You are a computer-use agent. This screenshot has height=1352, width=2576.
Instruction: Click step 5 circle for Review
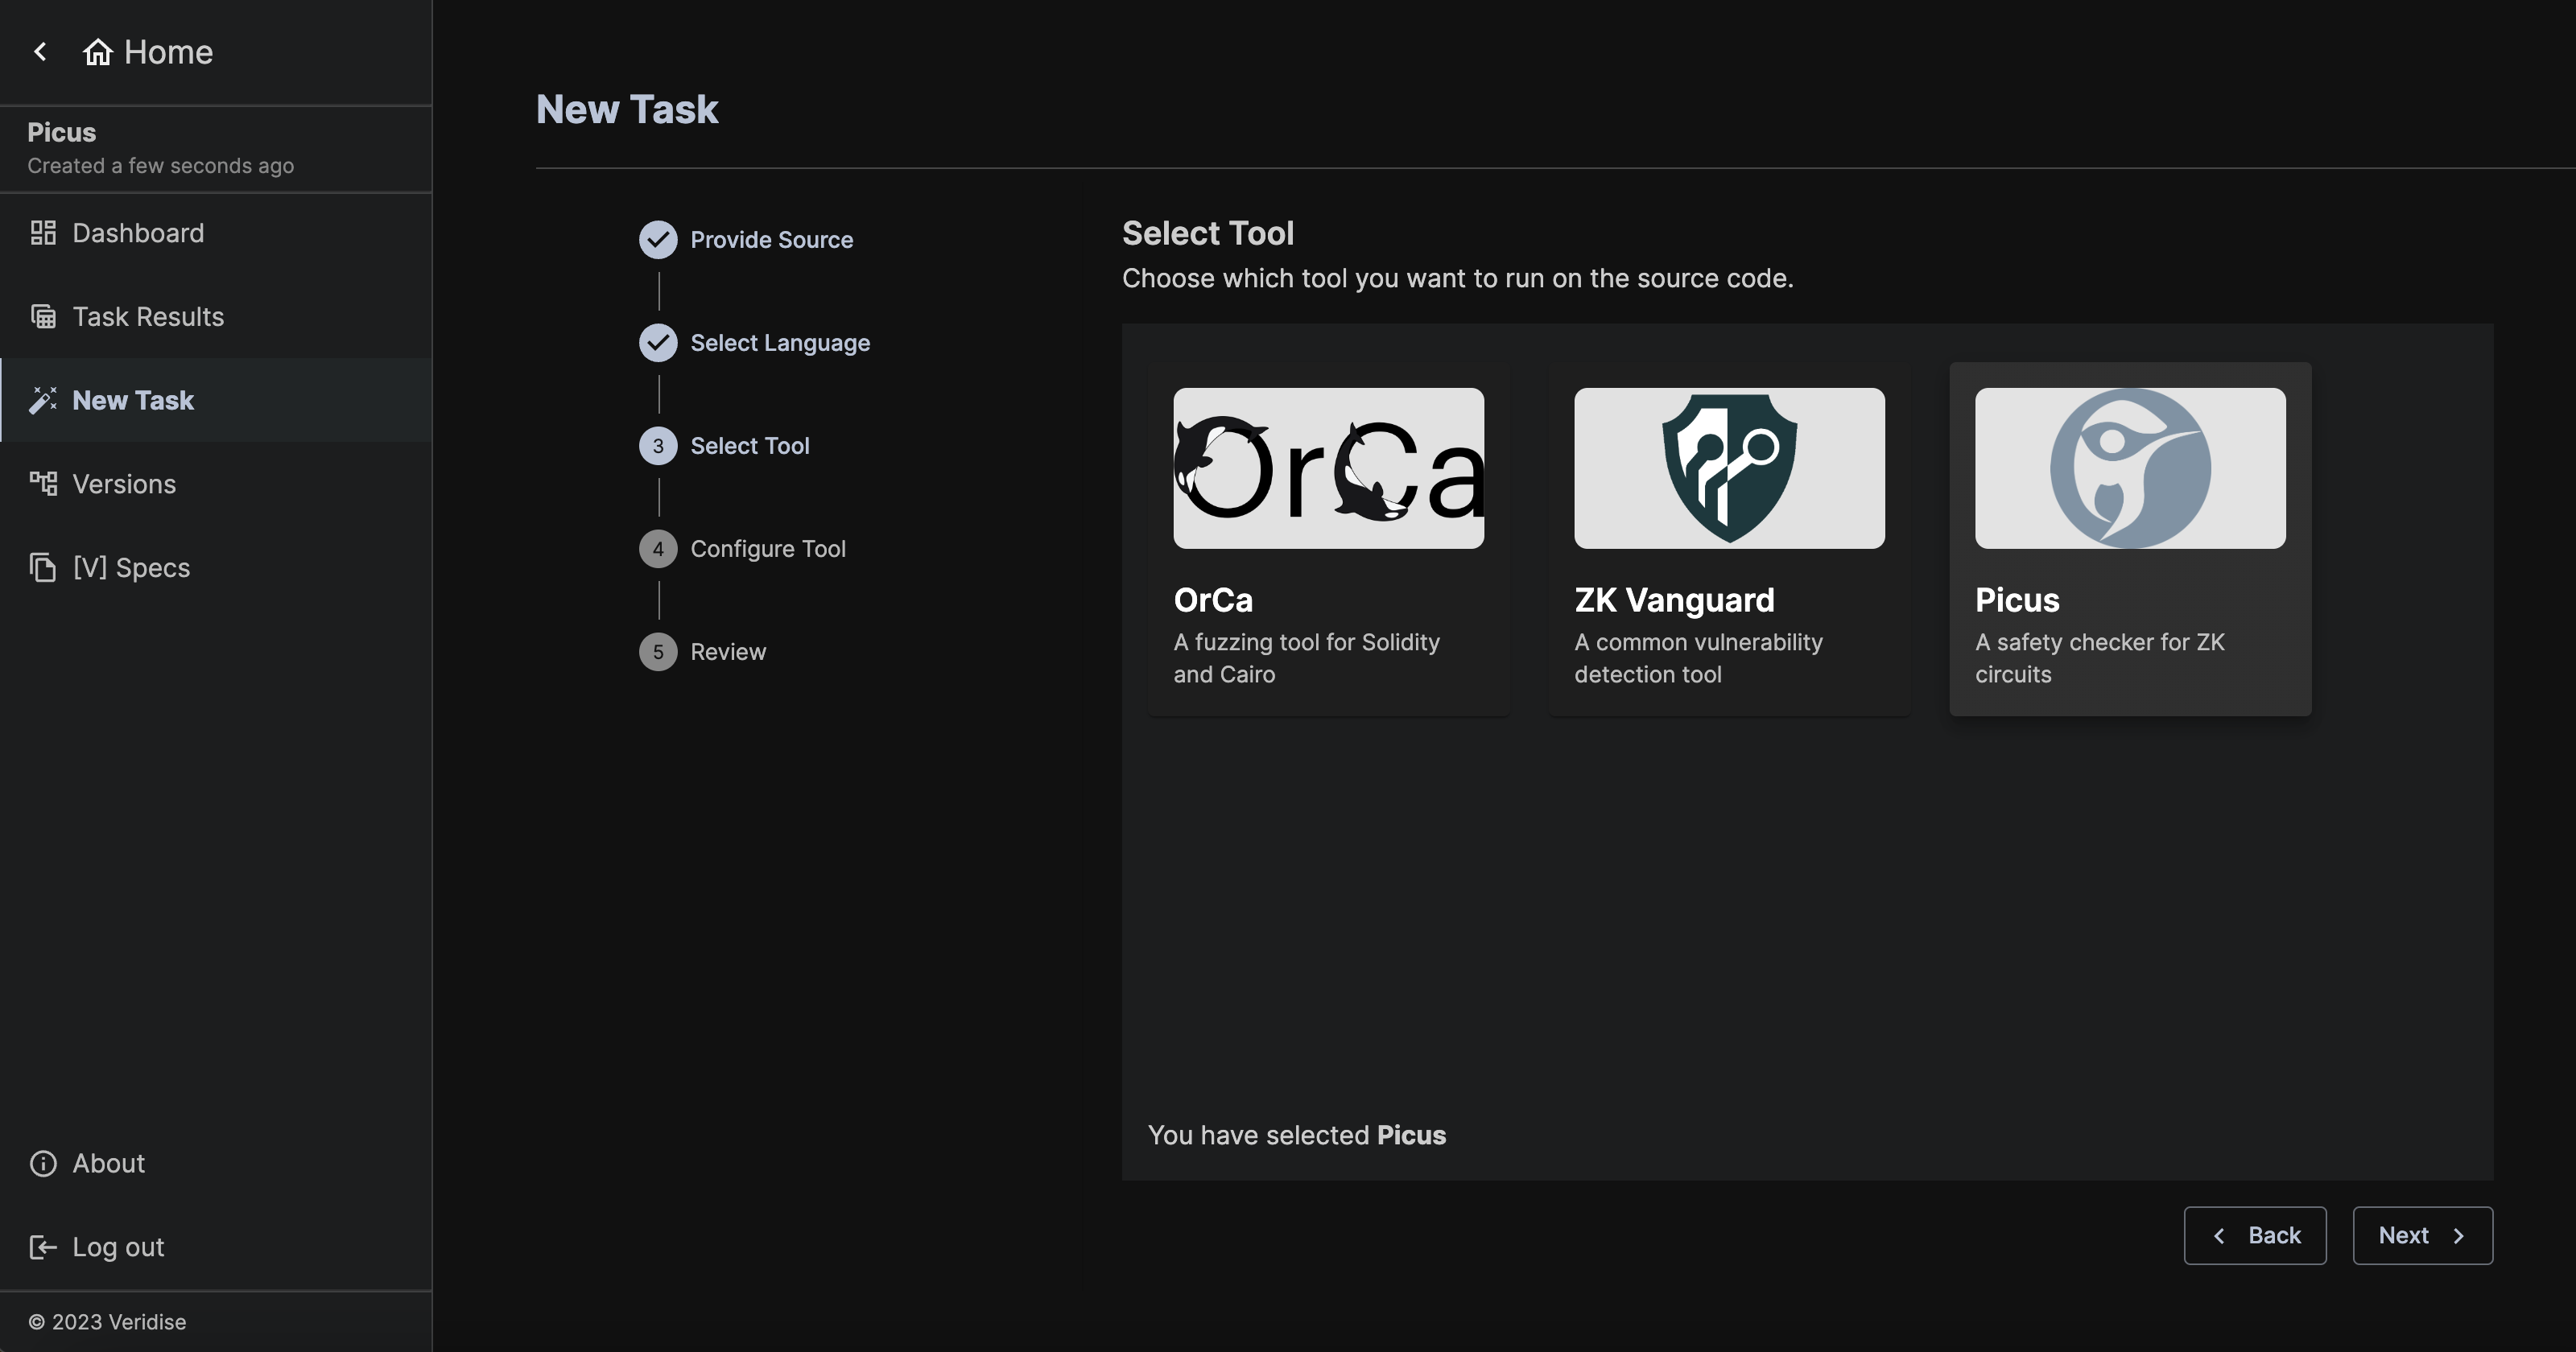658,652
